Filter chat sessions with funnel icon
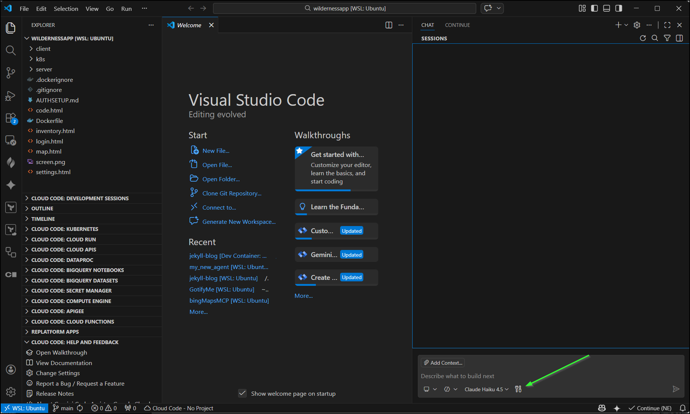This screenshot has width=690, height=414. coord(667,38)
